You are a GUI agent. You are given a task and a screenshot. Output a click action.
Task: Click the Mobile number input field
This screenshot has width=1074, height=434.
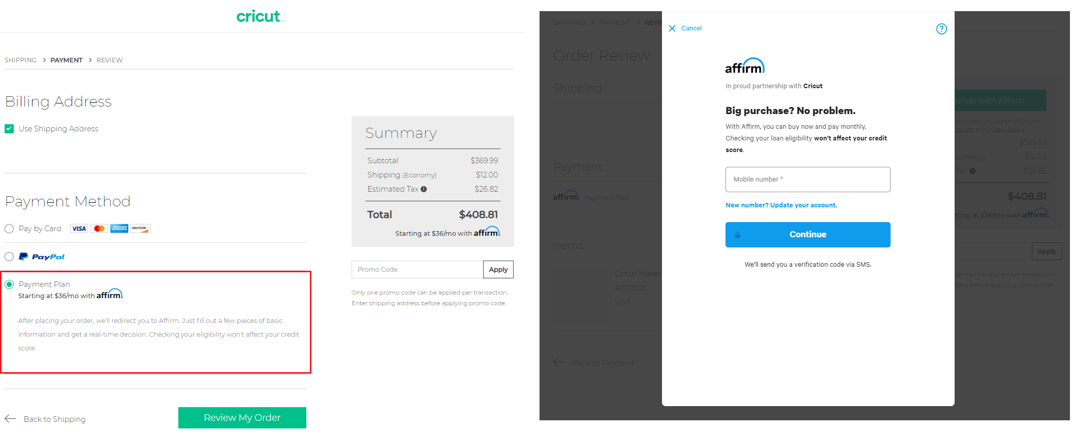point(807,179)
